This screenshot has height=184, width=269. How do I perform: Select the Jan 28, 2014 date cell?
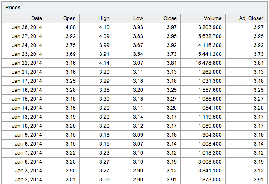(x=24, y=27)
